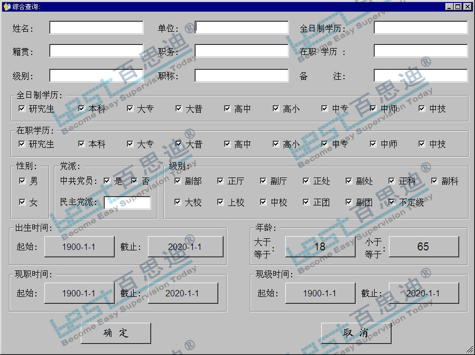The width and height of the screenshot is (475, 355).
Task: Uncheck 中专 under 在职学历
Action: tap(325, 144)
